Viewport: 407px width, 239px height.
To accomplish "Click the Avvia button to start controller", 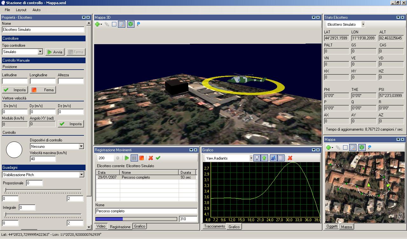I will [55, 52].
